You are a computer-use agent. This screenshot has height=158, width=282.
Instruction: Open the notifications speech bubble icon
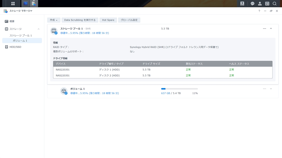tap(253, 4)
